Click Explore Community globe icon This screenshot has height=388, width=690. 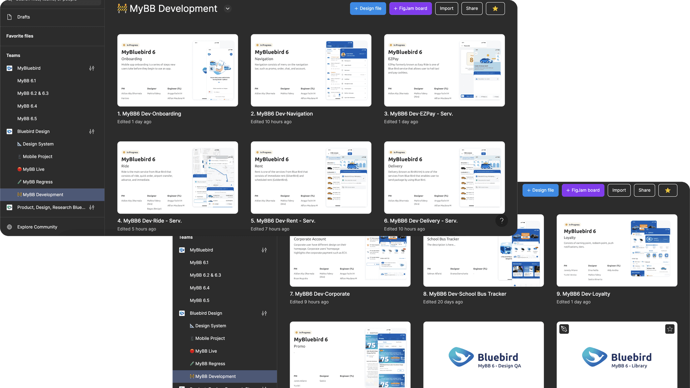(x=9, y=227)
